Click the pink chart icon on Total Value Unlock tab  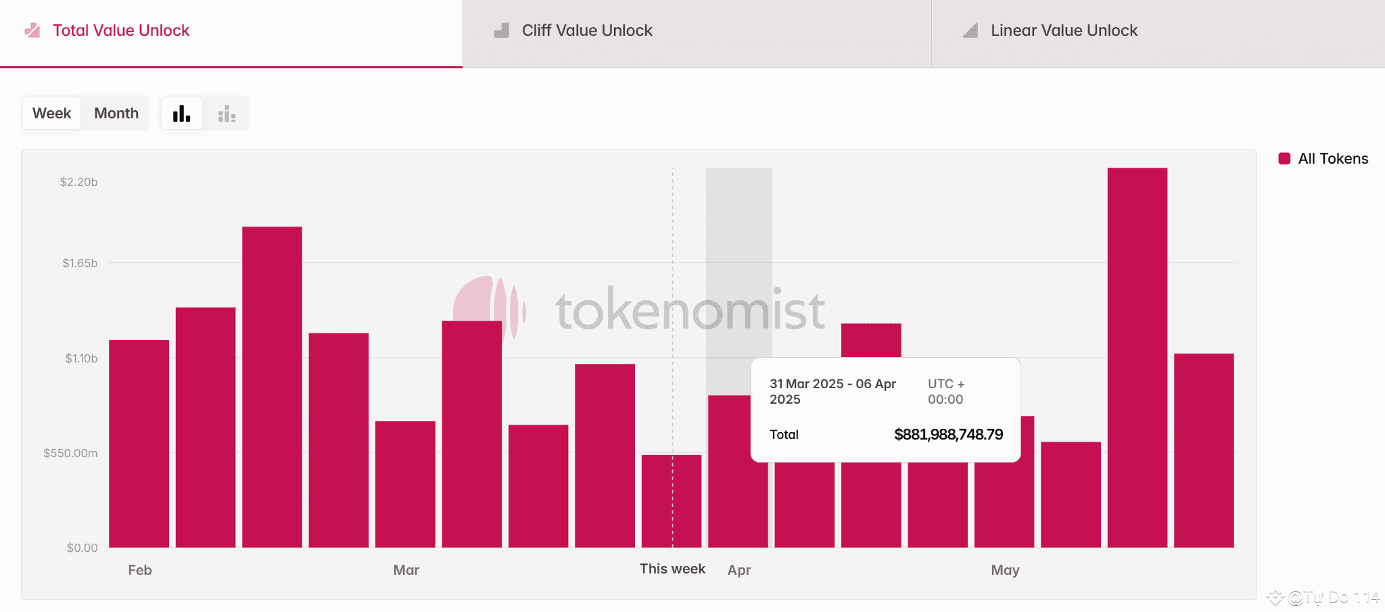point(31,30)
